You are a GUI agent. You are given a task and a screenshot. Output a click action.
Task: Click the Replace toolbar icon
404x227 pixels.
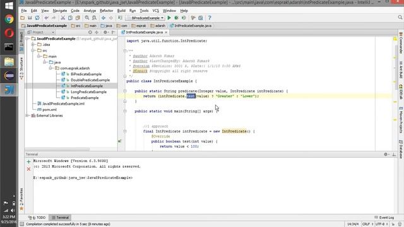[x=94, y=18]
